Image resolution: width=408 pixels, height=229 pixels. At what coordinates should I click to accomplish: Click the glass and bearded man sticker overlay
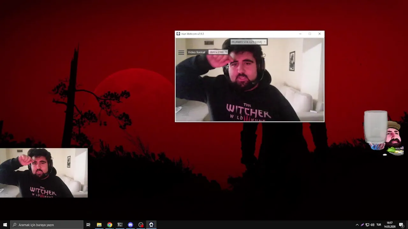click(x=384, y=133)
